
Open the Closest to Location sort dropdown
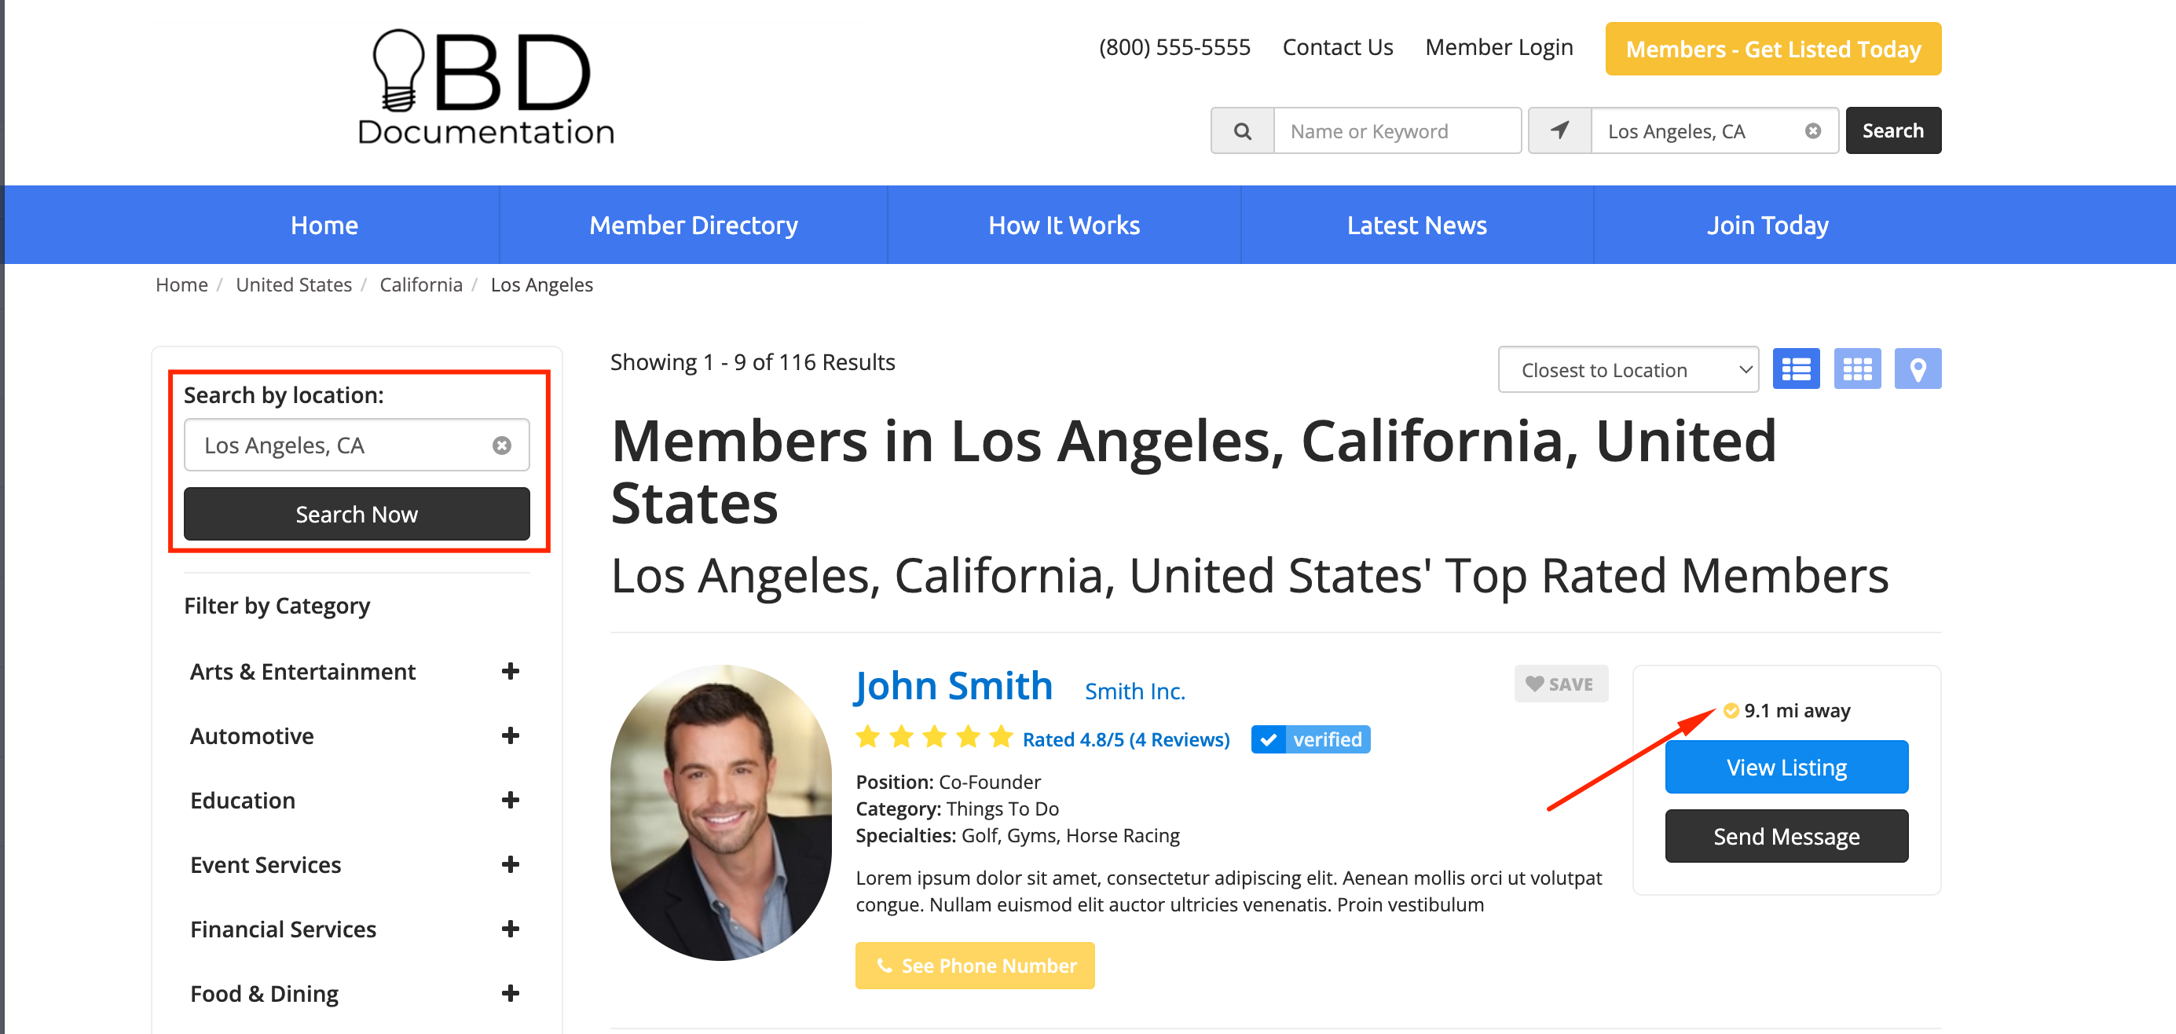pyautogui.click(x=1627, y=370)
